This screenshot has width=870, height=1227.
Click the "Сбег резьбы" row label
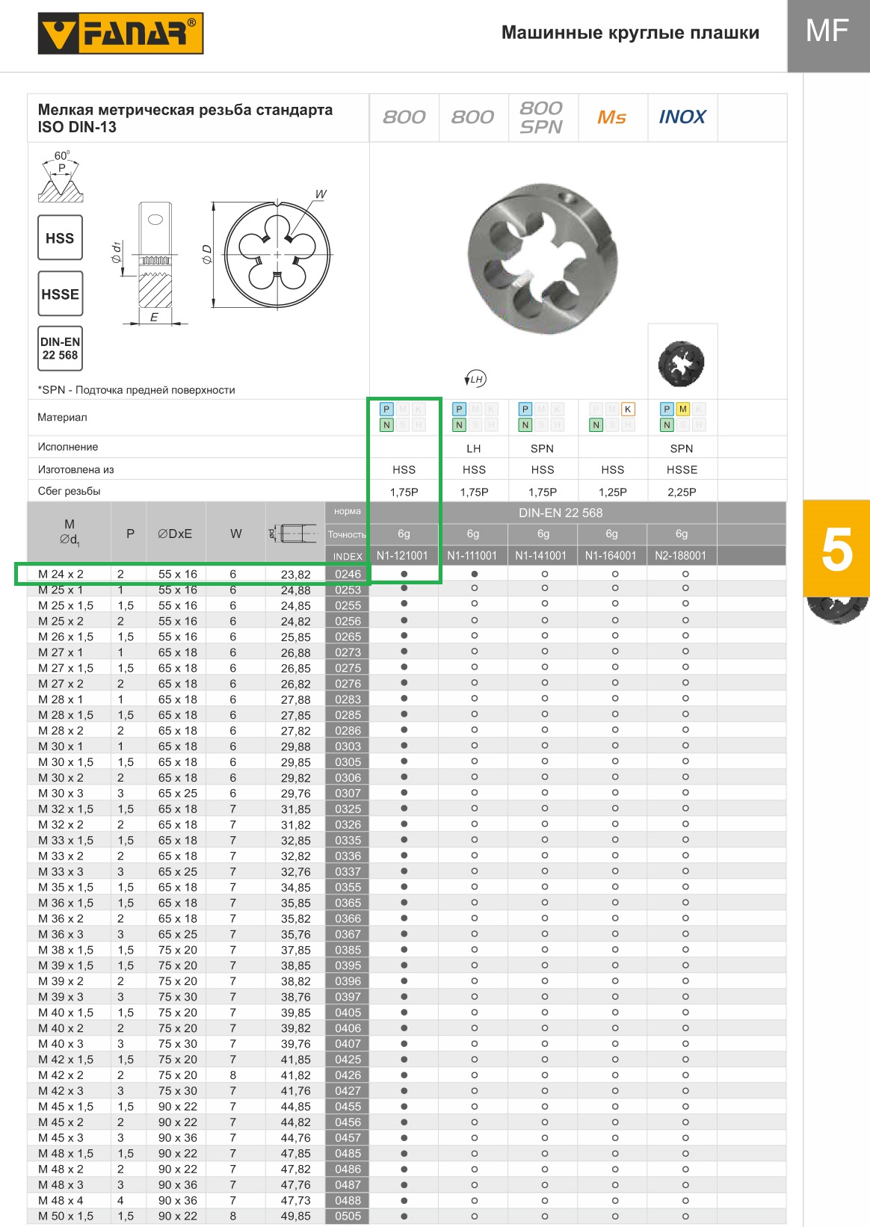(69, 491)
